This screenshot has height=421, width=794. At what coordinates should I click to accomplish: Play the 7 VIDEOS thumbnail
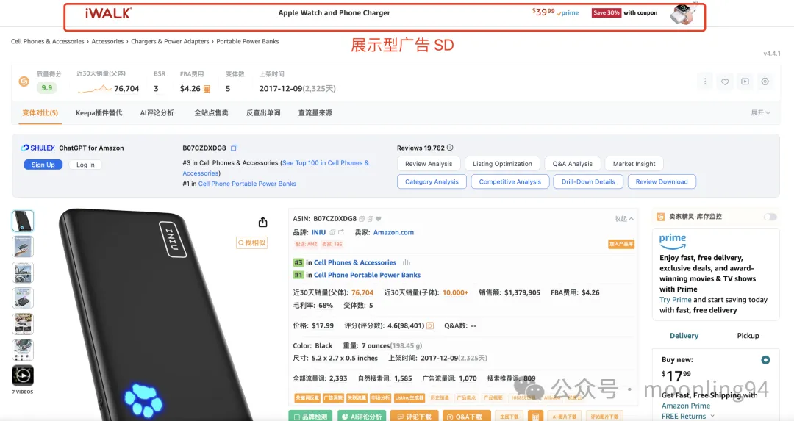[x=23, y=375]
